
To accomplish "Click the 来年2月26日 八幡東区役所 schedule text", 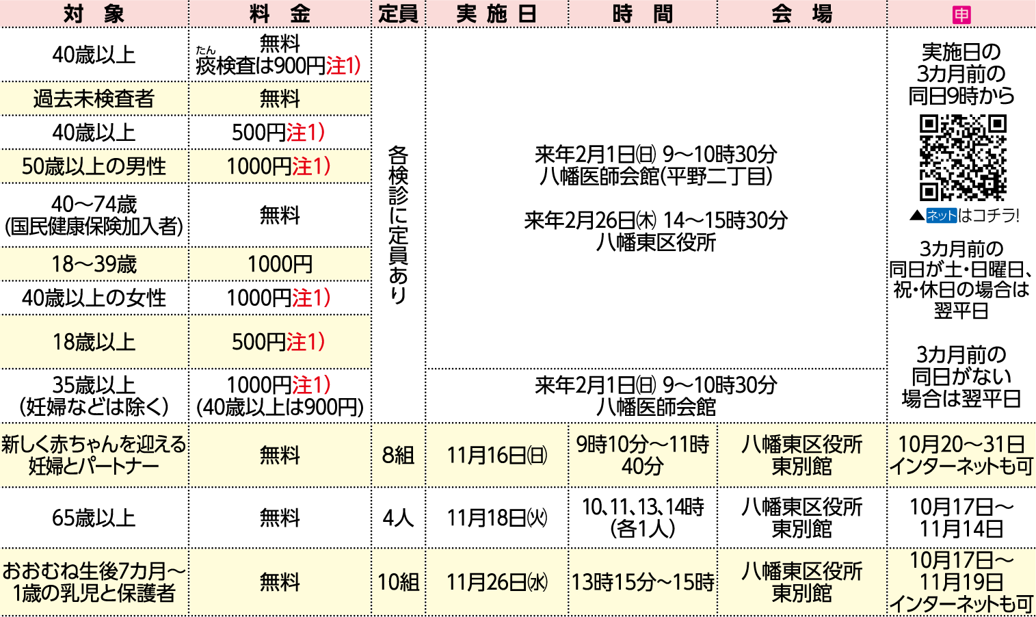I will [x=655, y=231].
